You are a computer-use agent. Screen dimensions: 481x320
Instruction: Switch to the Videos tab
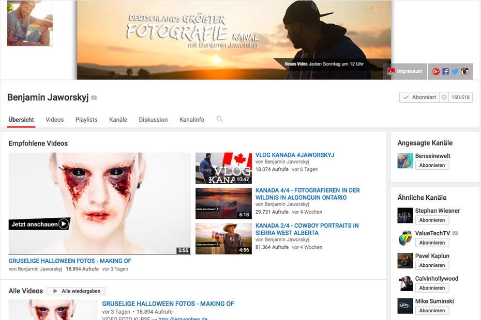tap(55, 120)
